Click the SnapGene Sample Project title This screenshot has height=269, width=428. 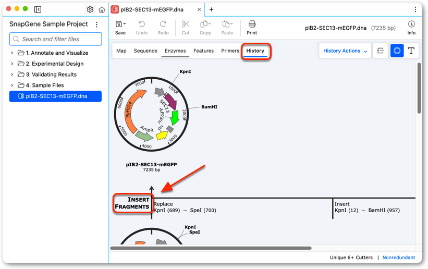coord(48,24)
